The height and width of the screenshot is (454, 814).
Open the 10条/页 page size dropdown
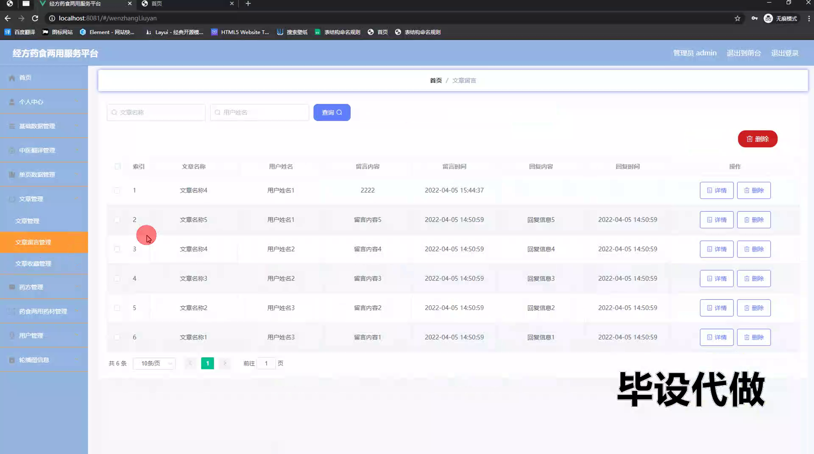154,363
